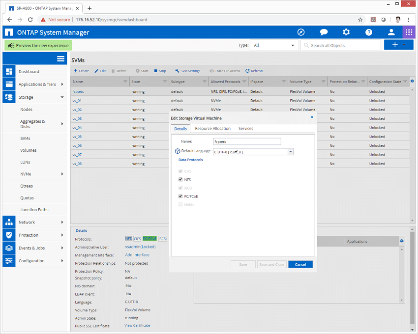Expand Aggregates & Disks submenu
This screenshot has width=418, height=334.
[x=62, y=124]
